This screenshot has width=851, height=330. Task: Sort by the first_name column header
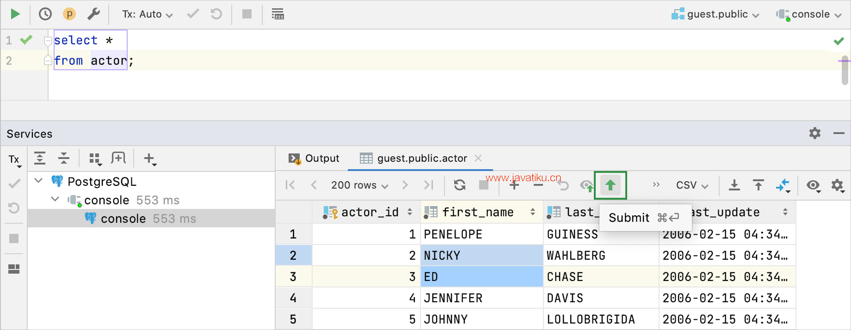(x=481, y=212)
